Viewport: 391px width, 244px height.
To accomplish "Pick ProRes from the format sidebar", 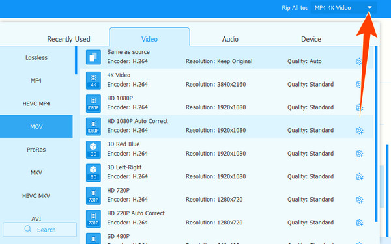I will tap(36, 150).
